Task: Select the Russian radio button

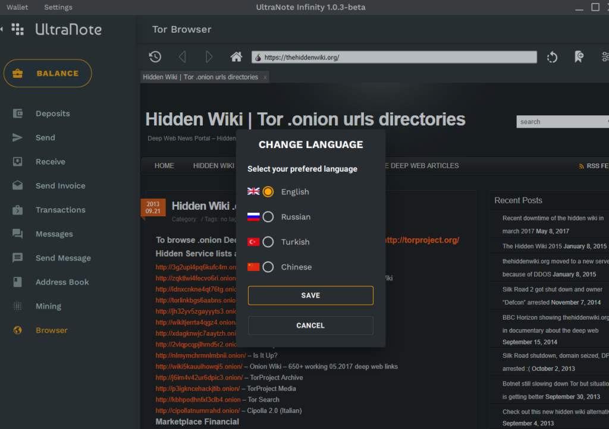Action: 268,217
